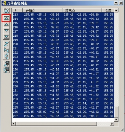Click the reverse direction bowtie icon

coord(6,50)
